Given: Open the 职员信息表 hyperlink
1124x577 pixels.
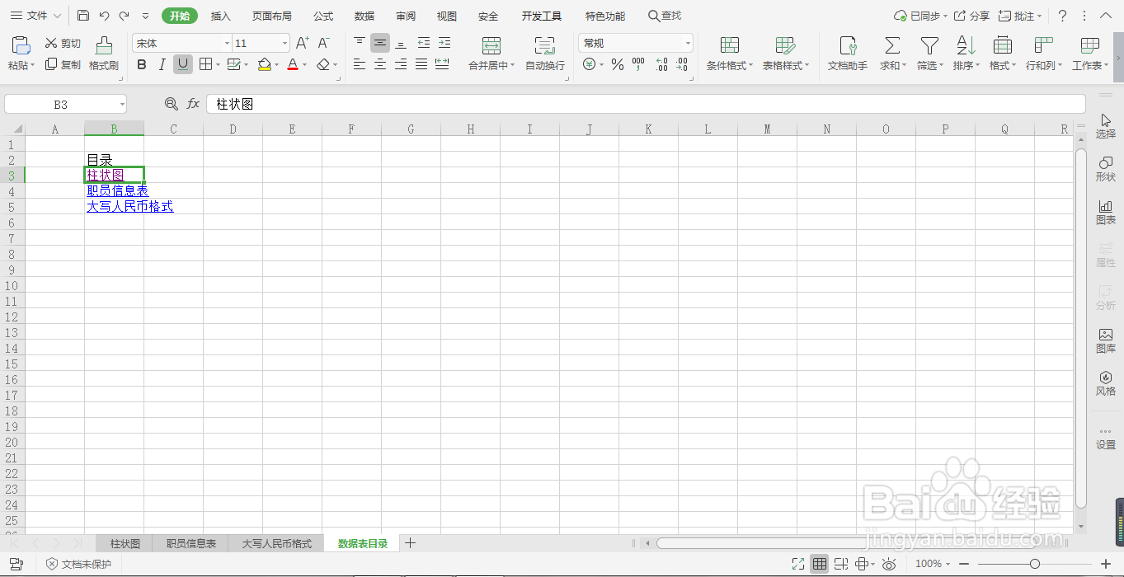Looking at the screenshot, I should click(118, 190).
